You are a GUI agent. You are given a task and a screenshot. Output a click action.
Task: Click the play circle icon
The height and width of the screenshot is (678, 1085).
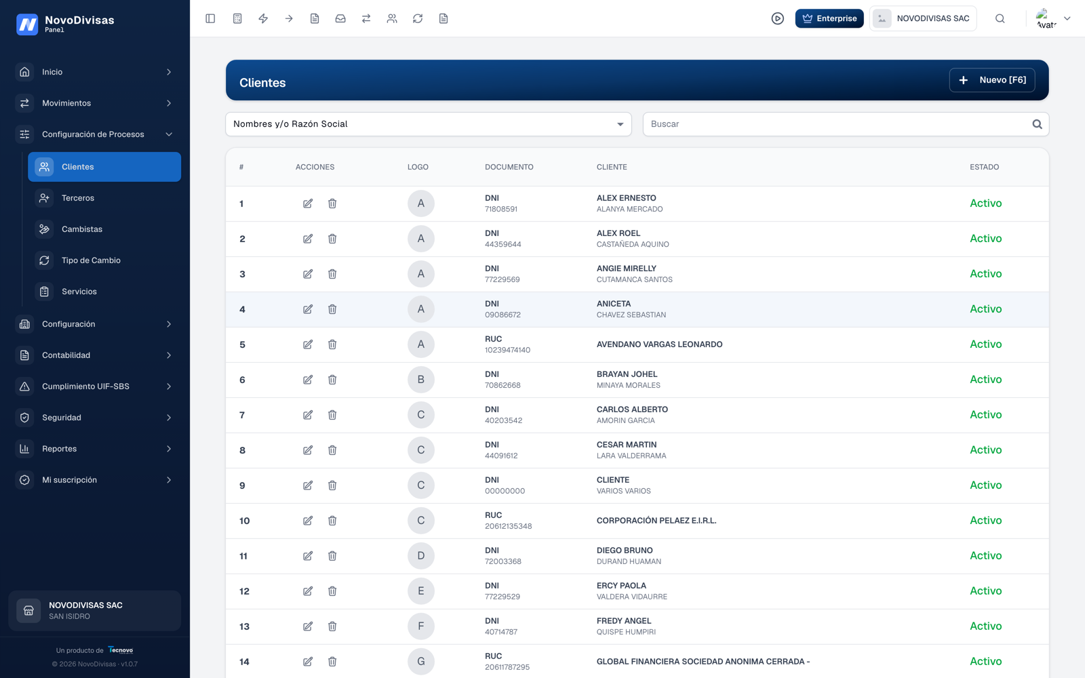point(778,18)
